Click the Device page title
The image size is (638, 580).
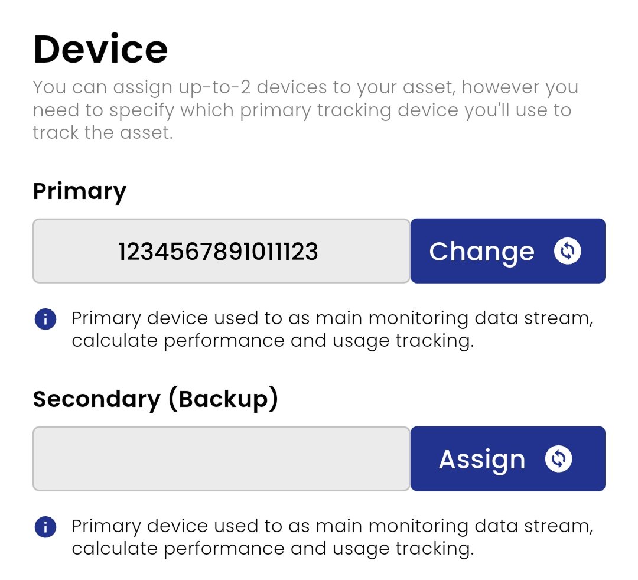pyautogui.click(x=100, y=47)
